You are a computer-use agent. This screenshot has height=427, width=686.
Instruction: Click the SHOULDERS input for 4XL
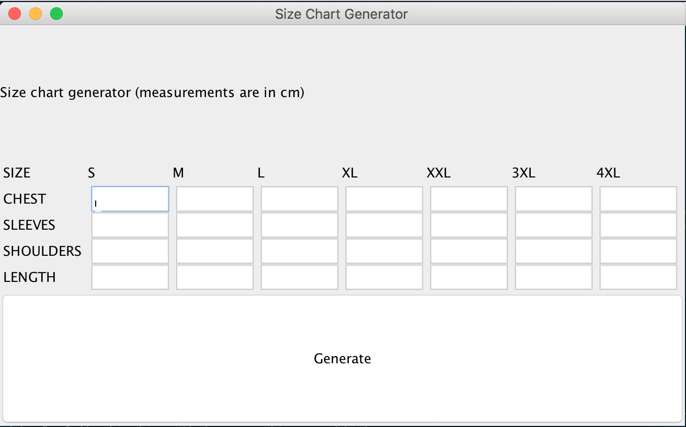point(638,251)
